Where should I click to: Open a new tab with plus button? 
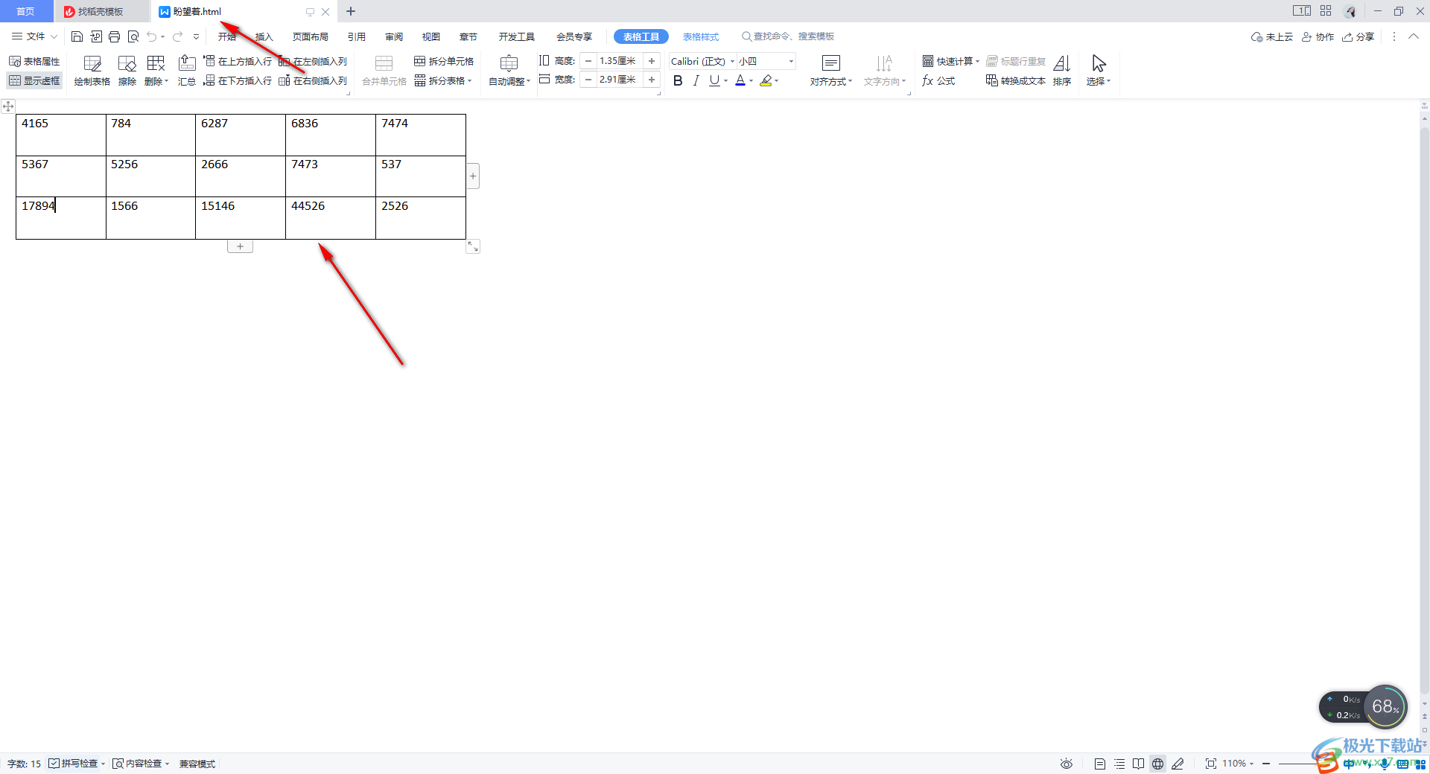pyautogui.click(x=351, y=11)
